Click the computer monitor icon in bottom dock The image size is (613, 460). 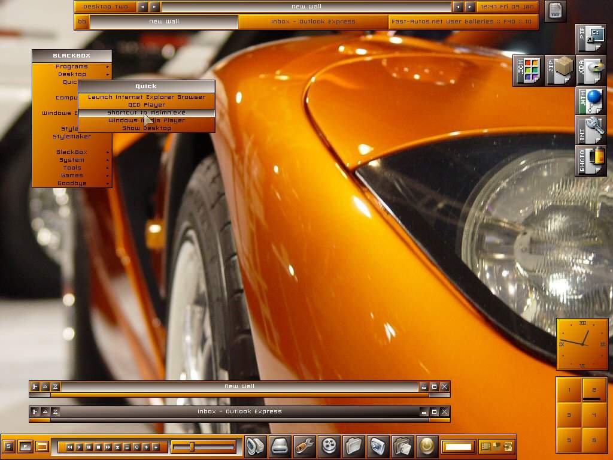point(256,446)
